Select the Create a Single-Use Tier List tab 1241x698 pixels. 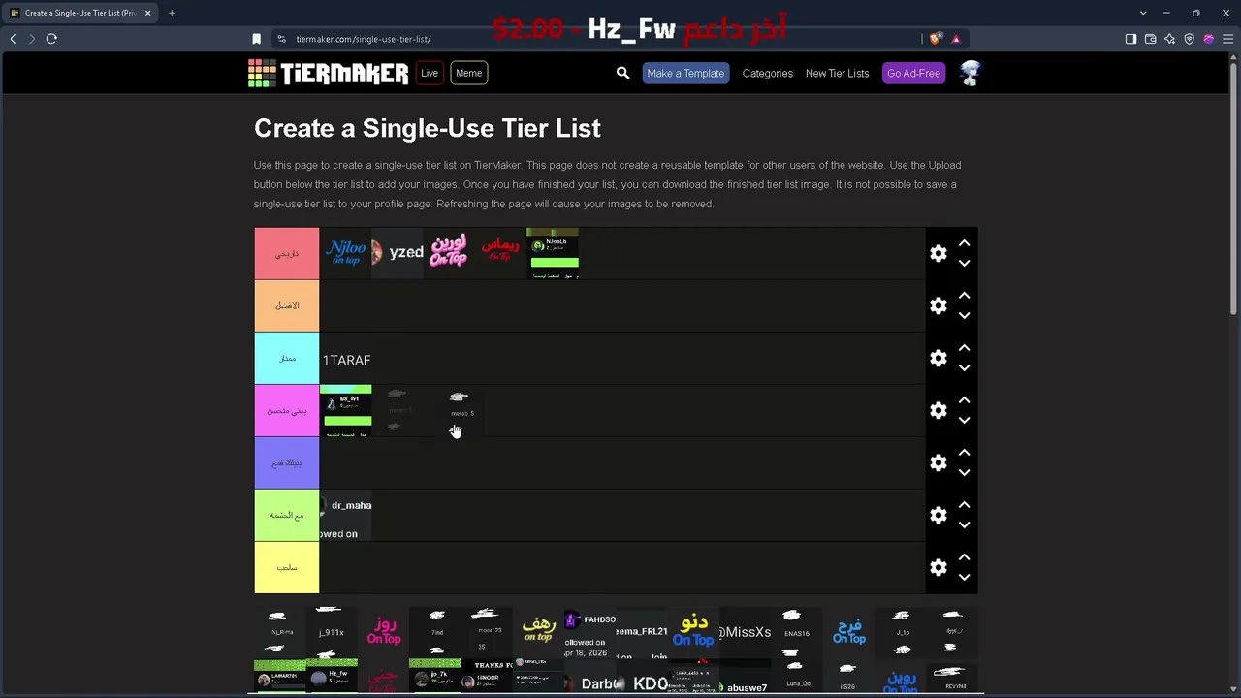click(80, 13)
